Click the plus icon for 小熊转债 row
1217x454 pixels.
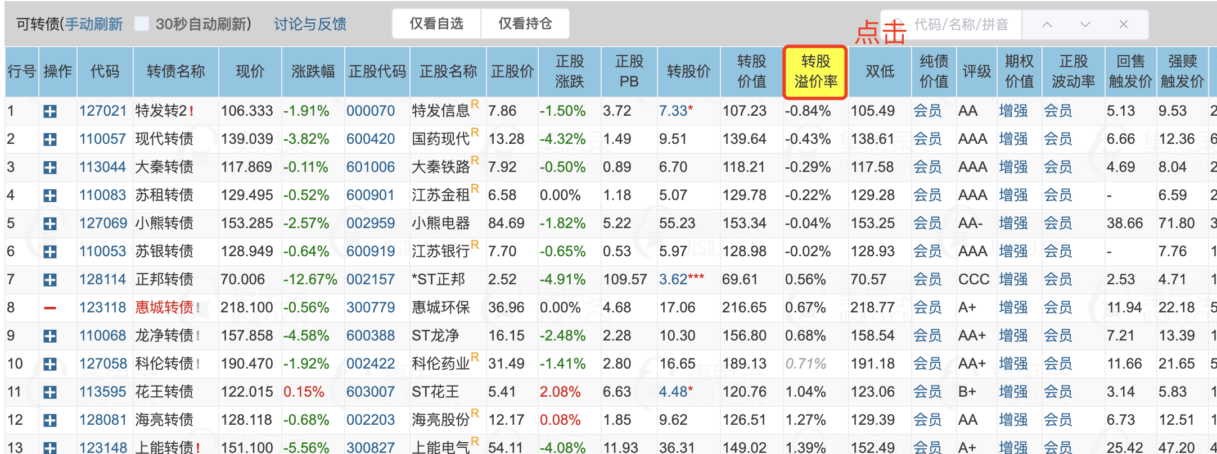[50, 224]
